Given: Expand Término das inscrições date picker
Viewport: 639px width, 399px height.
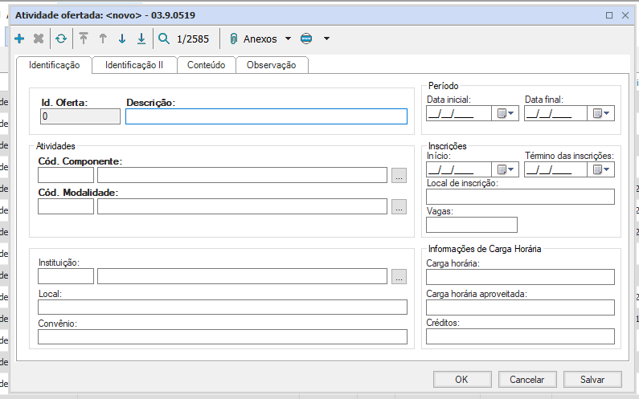Looking at the screenshot, I should (602, 169).
